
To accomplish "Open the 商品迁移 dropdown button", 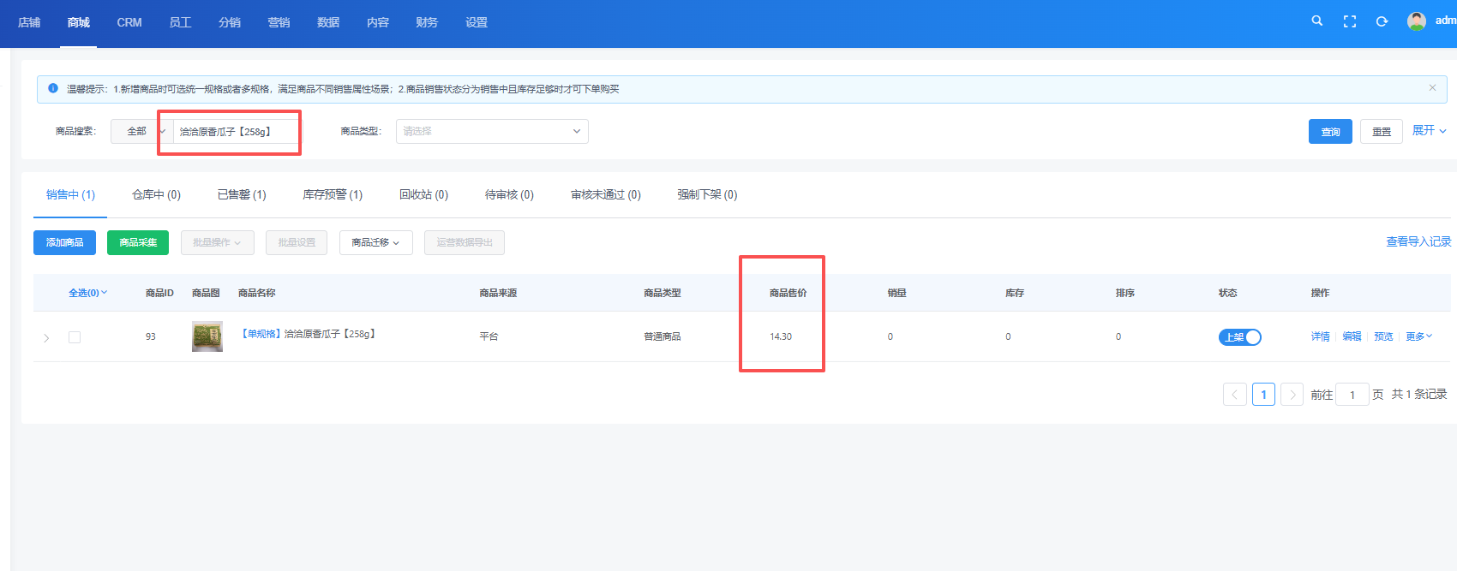I will click(x=376, y=242).
